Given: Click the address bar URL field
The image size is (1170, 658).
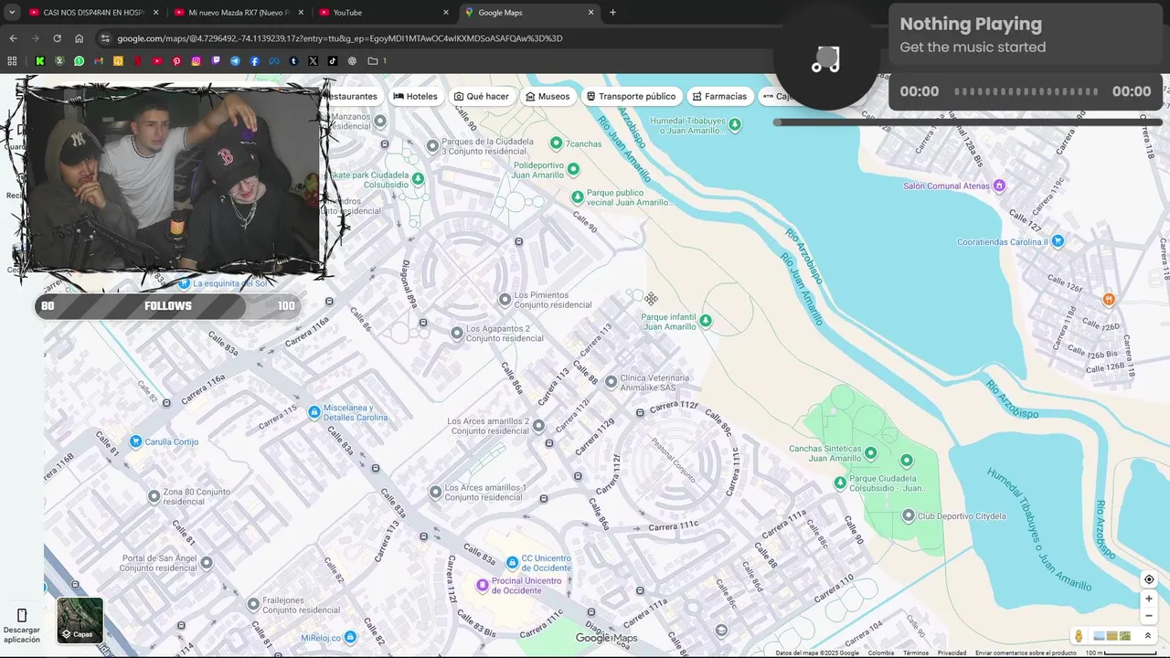Looking at the screenshot, I should tap(439, 38).
